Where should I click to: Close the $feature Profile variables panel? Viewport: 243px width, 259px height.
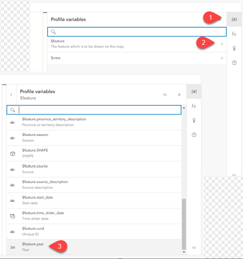pos(179,95)
